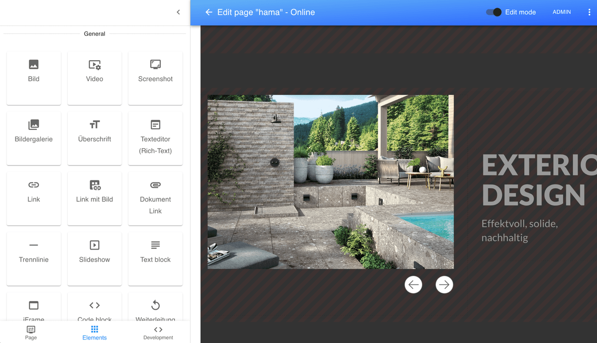This screenshot has height=343, width=597.
Task: Collapse the left sidebar panel chevron
Action: [179, 12]
